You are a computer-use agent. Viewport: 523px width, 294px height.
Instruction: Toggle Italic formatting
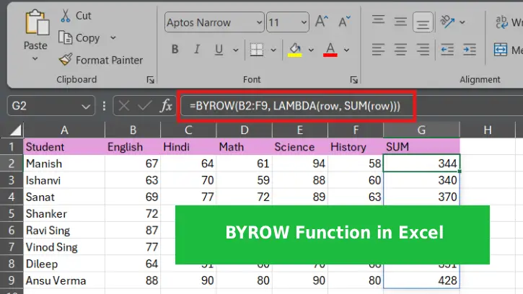coord(197,49)
